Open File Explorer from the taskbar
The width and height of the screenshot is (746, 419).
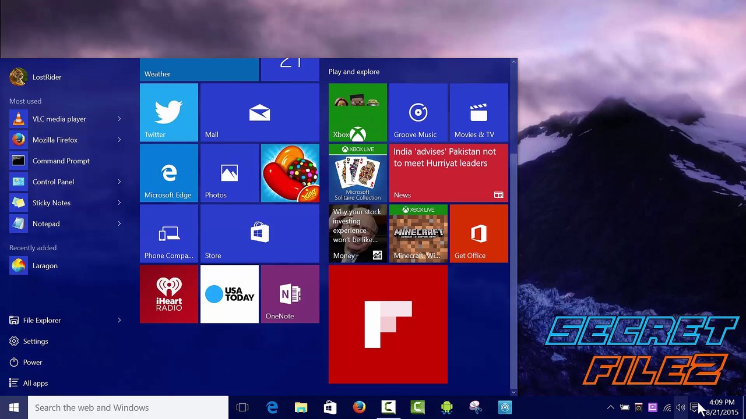point(301,407)
